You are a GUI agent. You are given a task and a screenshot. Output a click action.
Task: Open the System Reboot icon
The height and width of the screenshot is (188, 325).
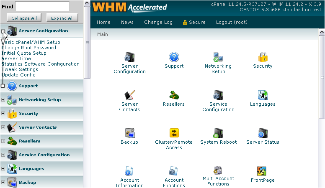[x=218, y=133]
